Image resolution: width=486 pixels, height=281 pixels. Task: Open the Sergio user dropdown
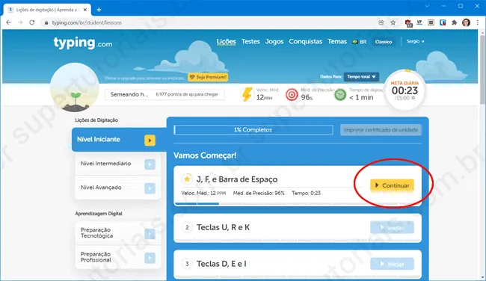point(415,42)
